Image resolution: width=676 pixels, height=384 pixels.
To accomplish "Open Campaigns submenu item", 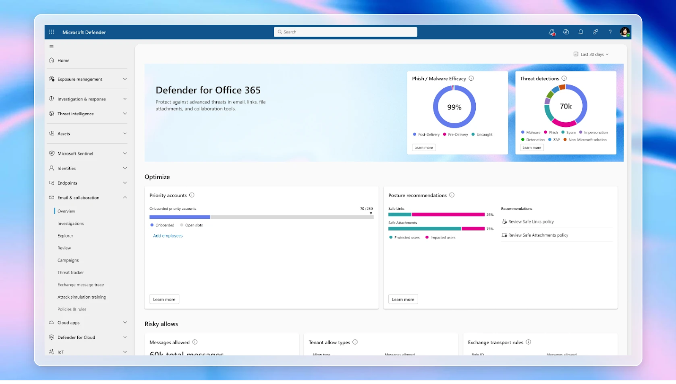I will (x=68, y=260).
